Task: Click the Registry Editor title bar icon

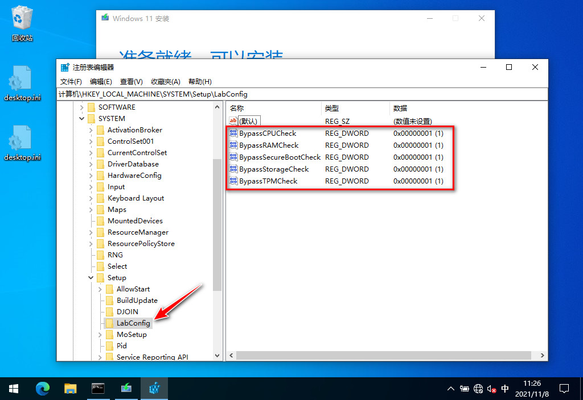Action: point(65,68)
